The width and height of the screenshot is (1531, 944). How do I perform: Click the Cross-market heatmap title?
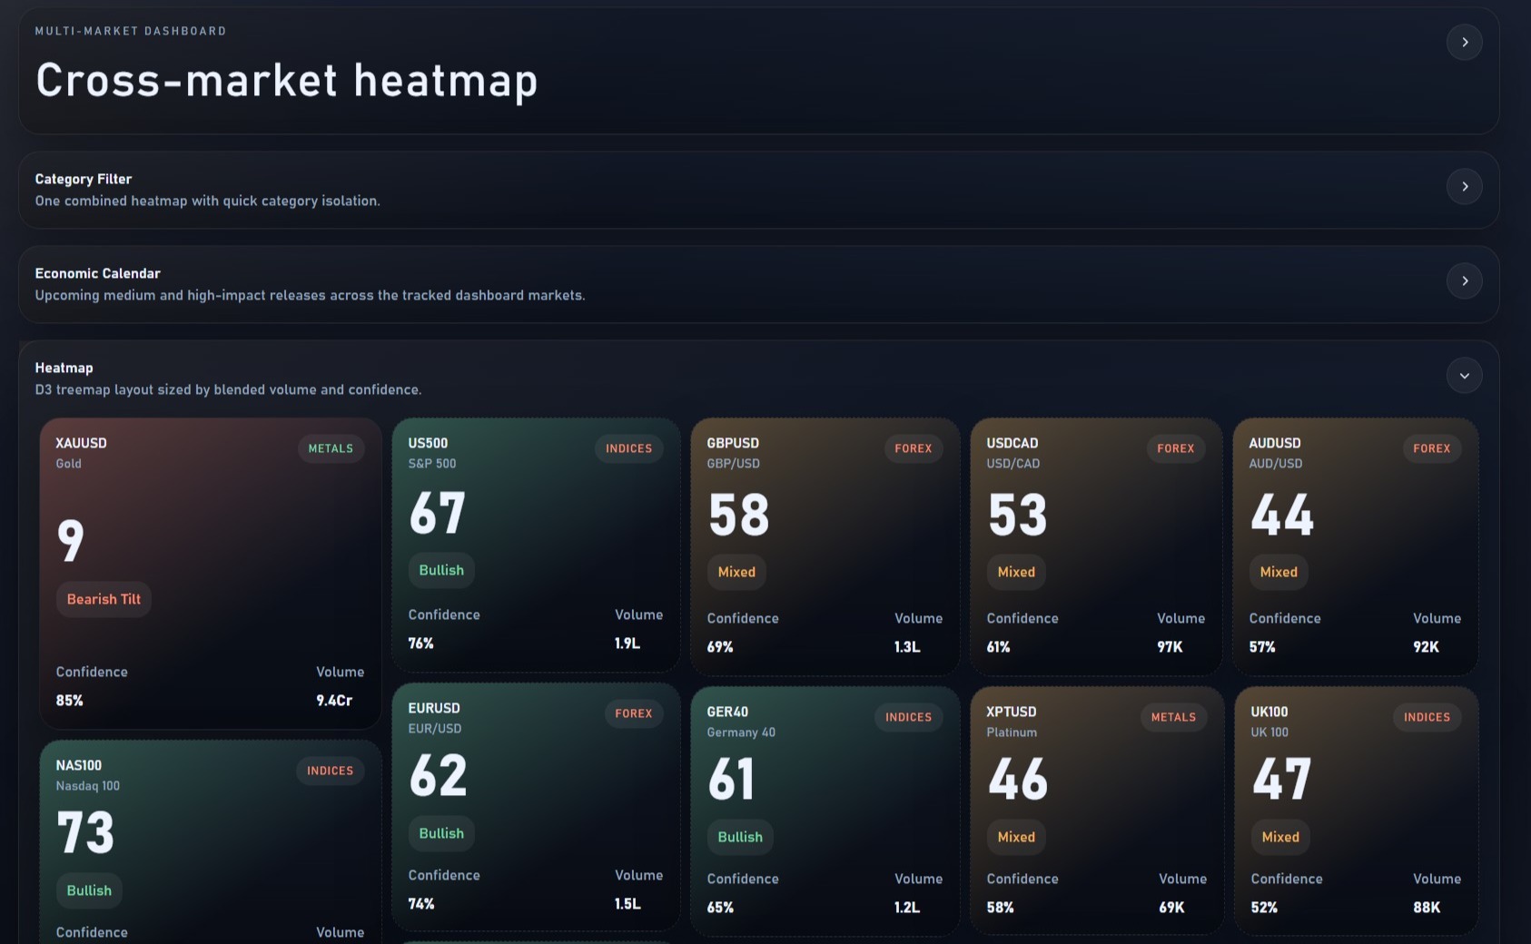(x=287, y=80)
